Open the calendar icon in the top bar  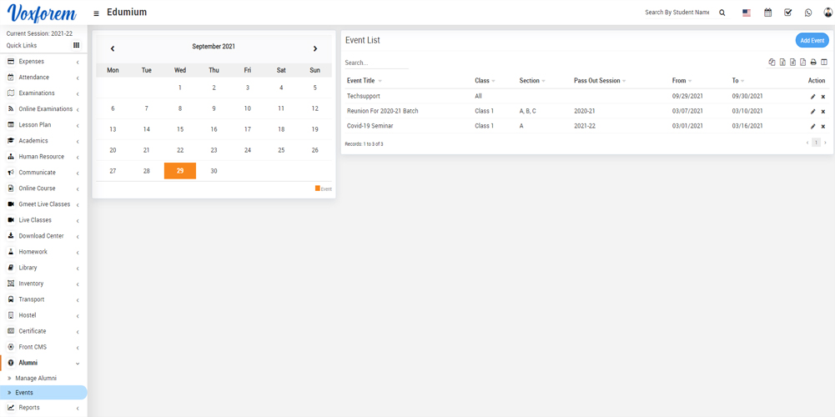point(767,13)
